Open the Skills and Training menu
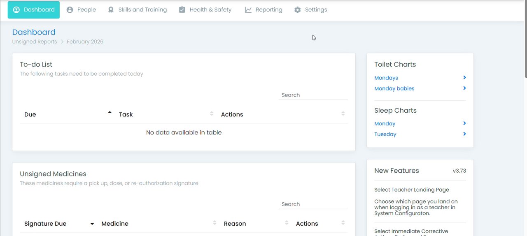The height and width of the screenshot is (236, 527). coord(142,10)
